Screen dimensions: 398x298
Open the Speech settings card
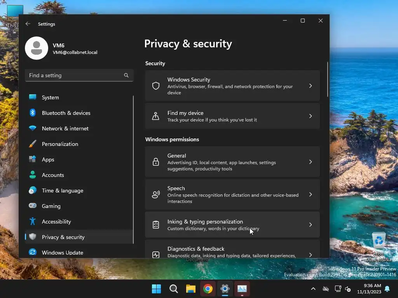(232, 194)
